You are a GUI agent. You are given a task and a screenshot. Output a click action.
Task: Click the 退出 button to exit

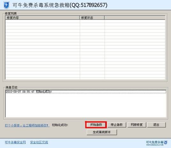click(156, 125)
